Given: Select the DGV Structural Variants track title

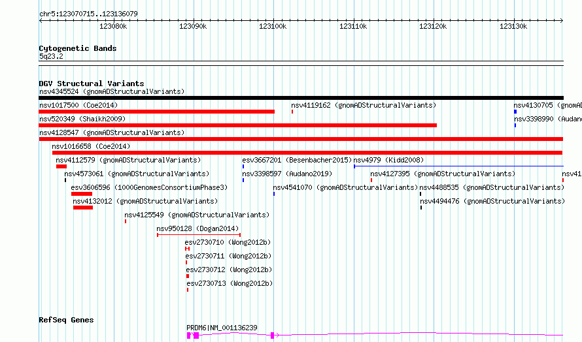Looking at the screenshot, I should pos(92,84).
